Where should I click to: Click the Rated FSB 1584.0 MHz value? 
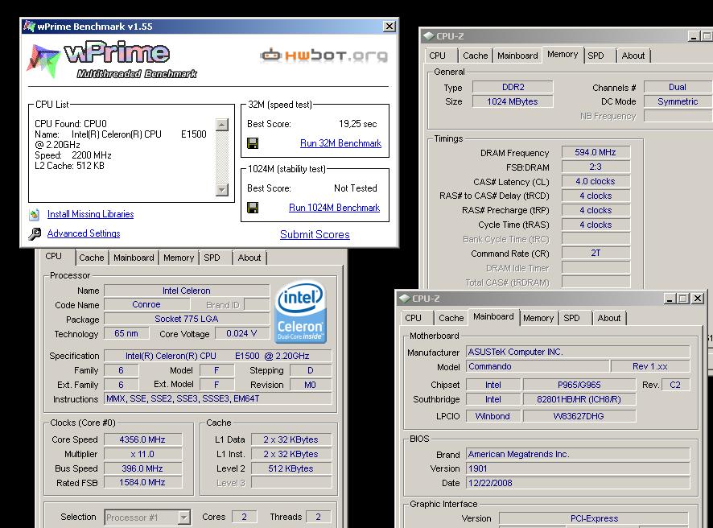pos(142,482)
